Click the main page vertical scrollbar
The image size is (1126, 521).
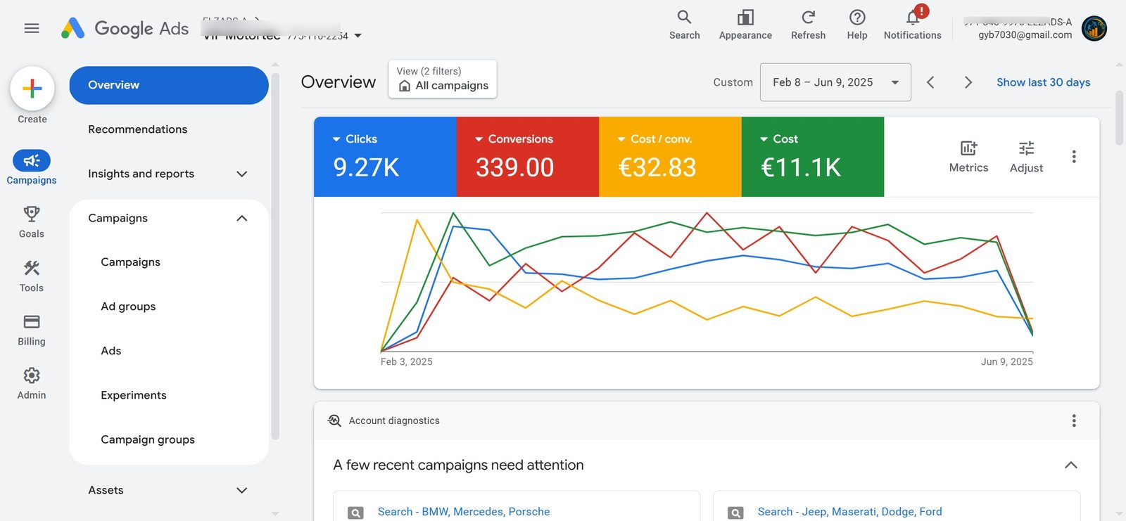(x=1120, y=117)
